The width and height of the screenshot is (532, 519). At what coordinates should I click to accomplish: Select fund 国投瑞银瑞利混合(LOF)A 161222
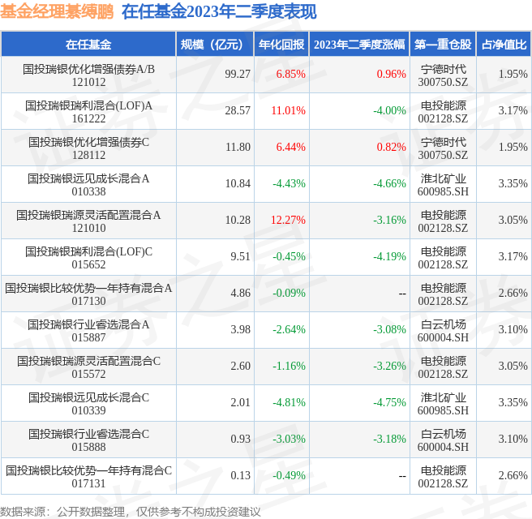point(88,112)
